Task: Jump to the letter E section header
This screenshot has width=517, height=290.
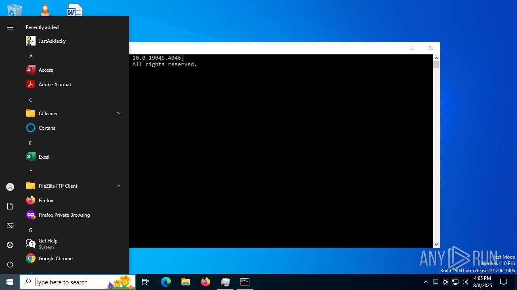Action: pyautogui.click(x=30, y=143)
